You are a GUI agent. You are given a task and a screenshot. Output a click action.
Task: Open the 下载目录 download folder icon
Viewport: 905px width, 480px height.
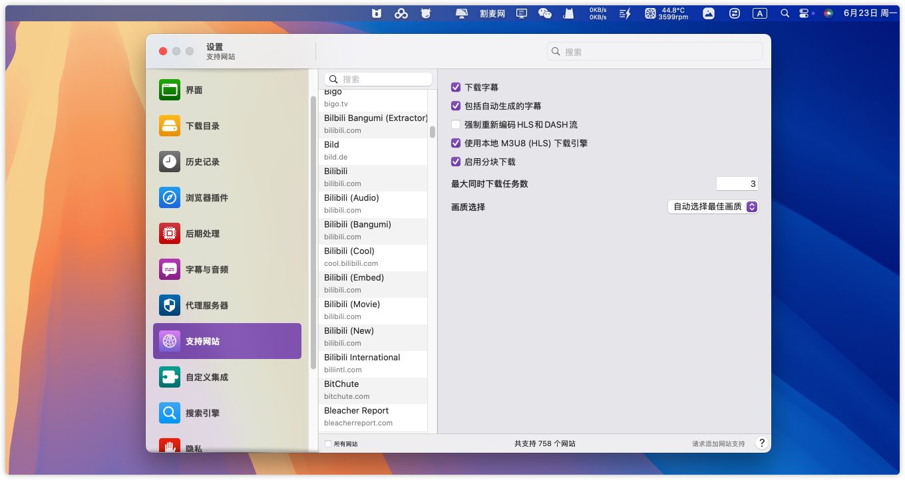point(170,126)
